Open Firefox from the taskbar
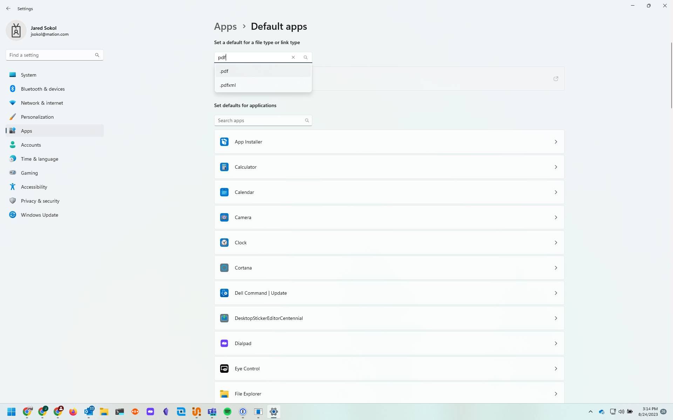This screenshot has width=673, height=420. coord(73,412)
